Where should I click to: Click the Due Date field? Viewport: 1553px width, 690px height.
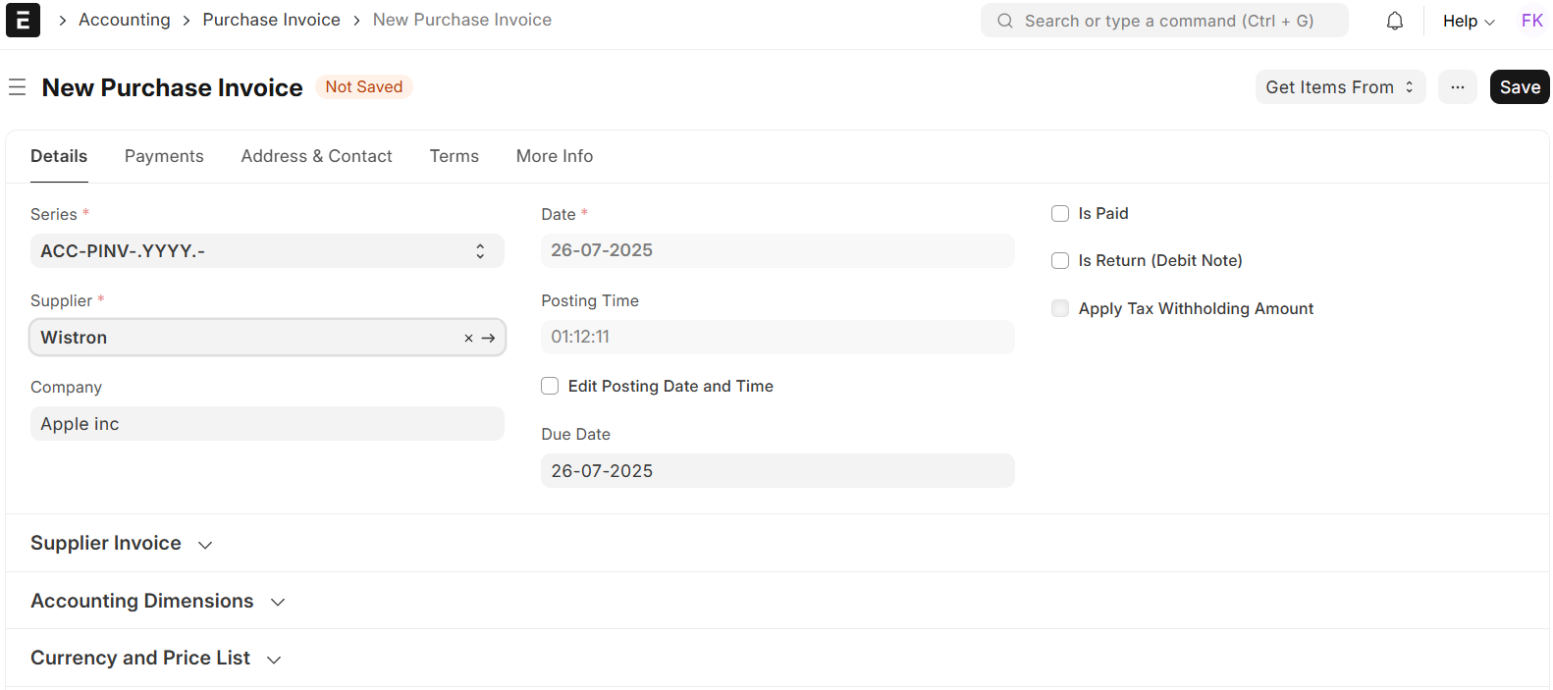coord(776,471)
